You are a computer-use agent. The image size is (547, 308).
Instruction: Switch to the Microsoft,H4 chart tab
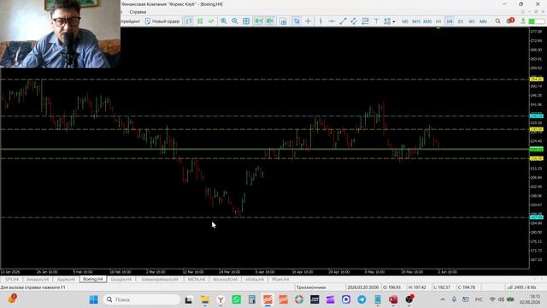click(x=225, y=280)
